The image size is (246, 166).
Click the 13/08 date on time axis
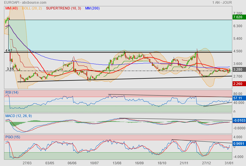[117, 163]
